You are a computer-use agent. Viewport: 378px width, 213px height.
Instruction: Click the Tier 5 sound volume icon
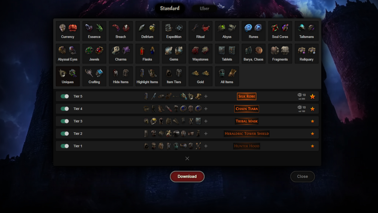tap(299, 95)
